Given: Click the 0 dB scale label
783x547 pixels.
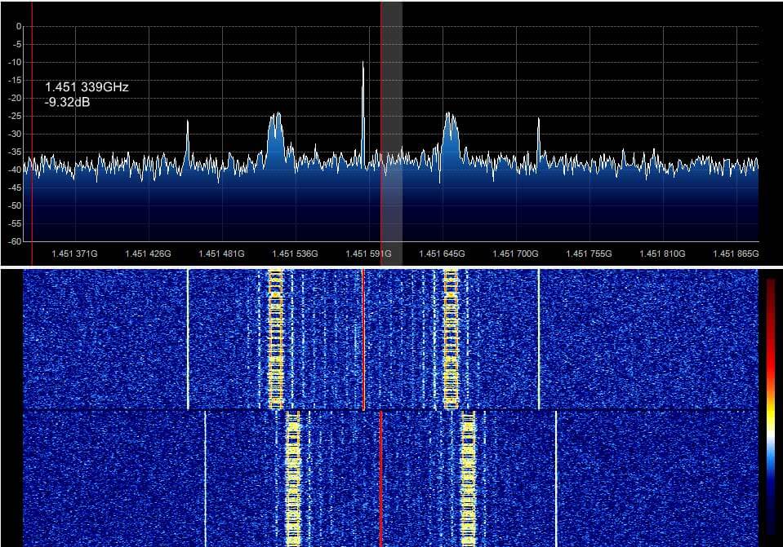Looking at the screenshot, I should tap(19, 26).
